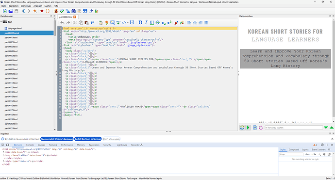Apply italic formatting in the editor toolbar
The width and height of the screenshot is (335, 180).
pos(146,23)
